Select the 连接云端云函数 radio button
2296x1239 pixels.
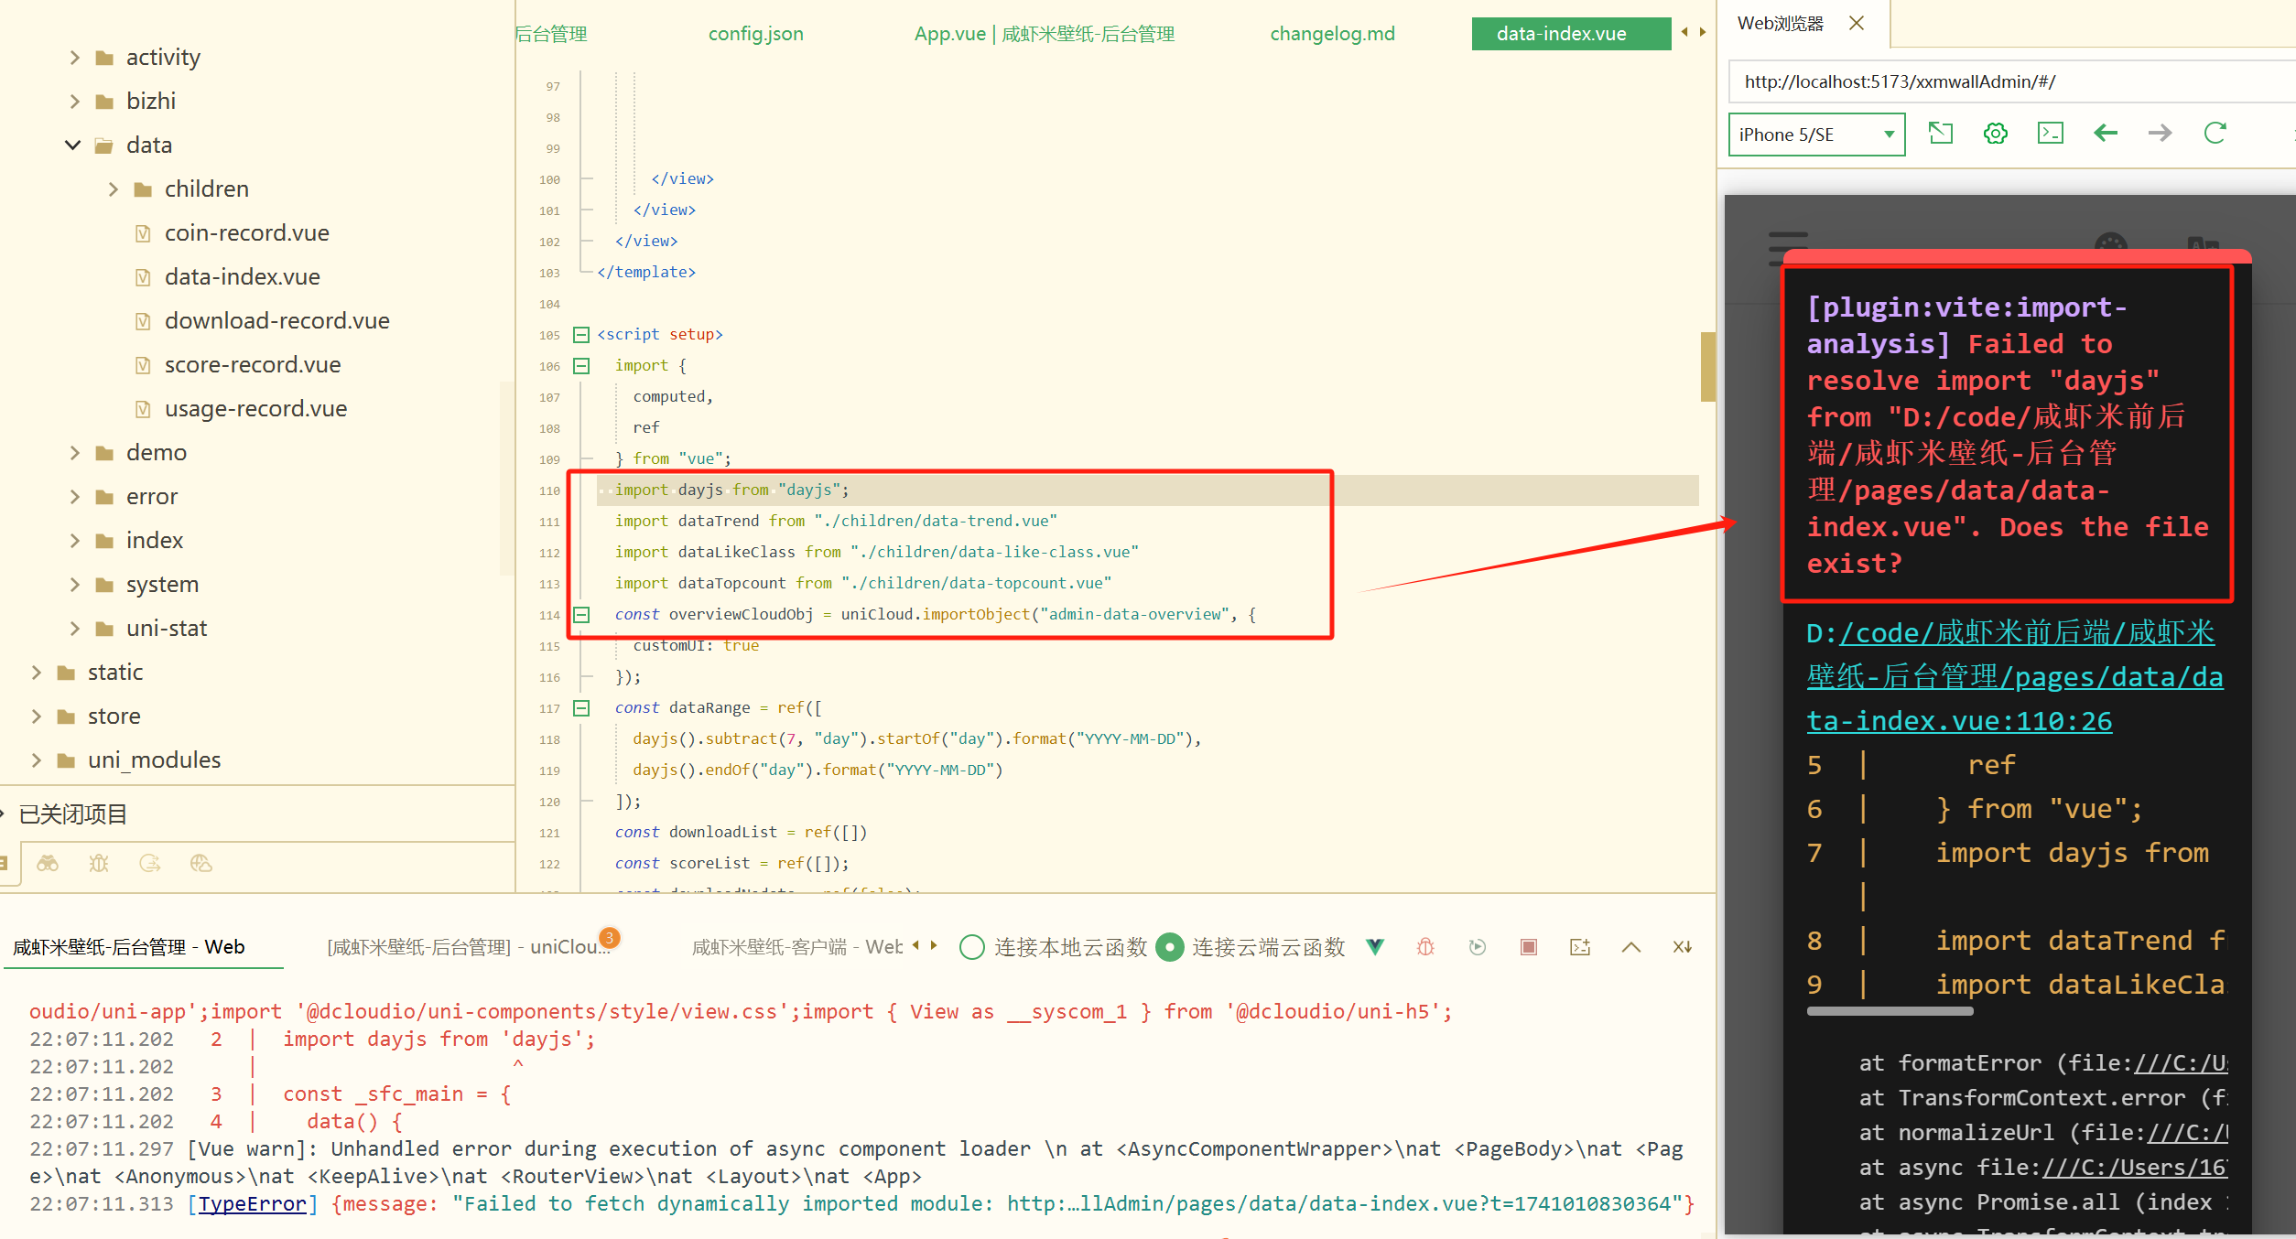click(1170, 947)
